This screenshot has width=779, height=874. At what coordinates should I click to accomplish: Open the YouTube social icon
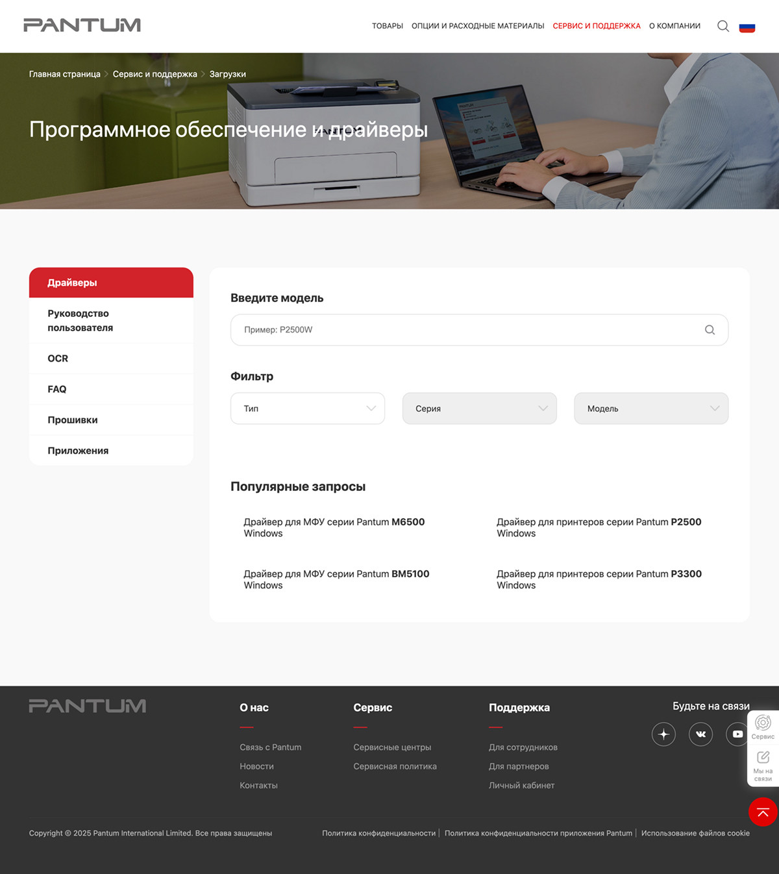[737, 734]
